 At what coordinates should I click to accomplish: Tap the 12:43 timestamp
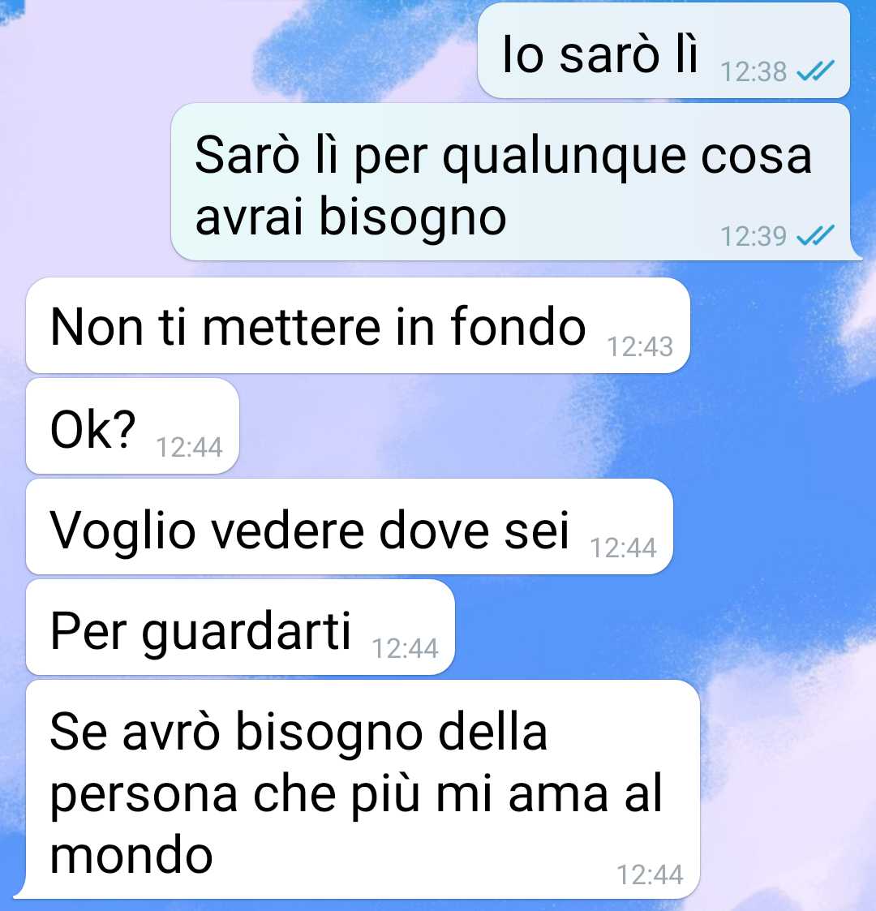tap(640, 347)
